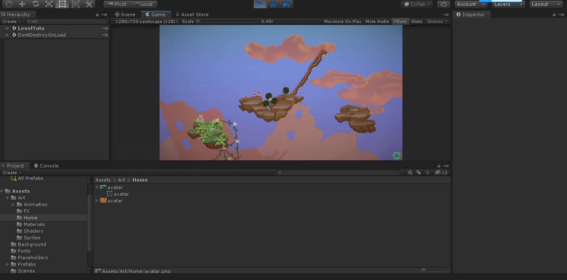Switch to the Scene tab

click(x=125, y=15)
